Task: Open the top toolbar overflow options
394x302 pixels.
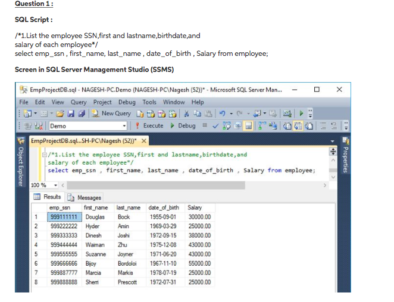Action: 310,114
